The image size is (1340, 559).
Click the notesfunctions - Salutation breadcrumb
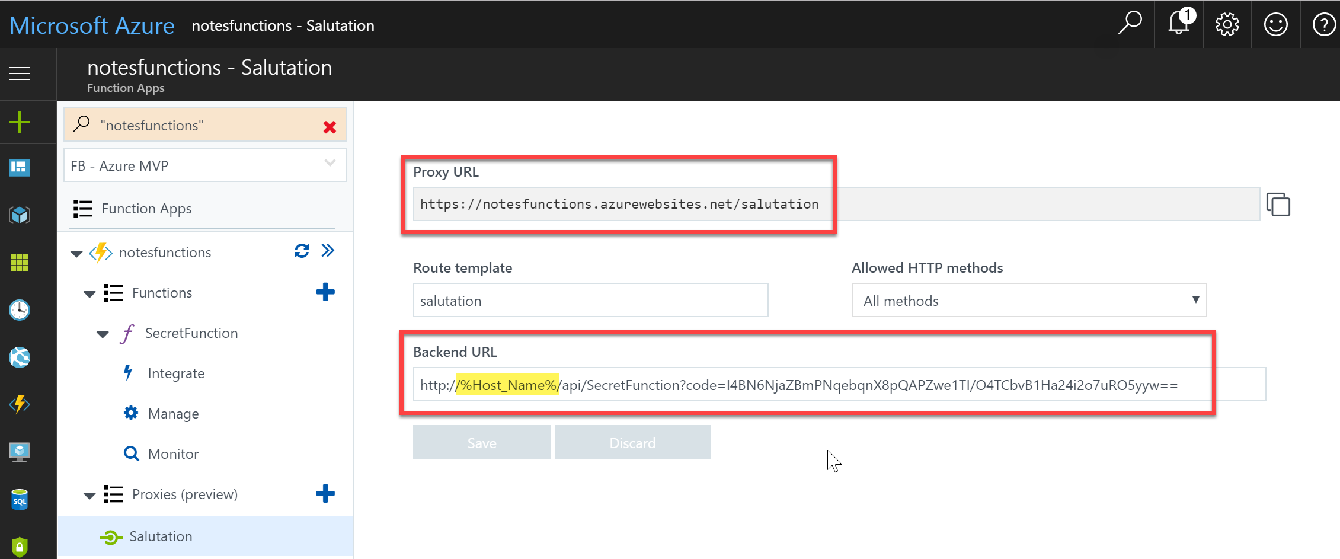point(283,25)
